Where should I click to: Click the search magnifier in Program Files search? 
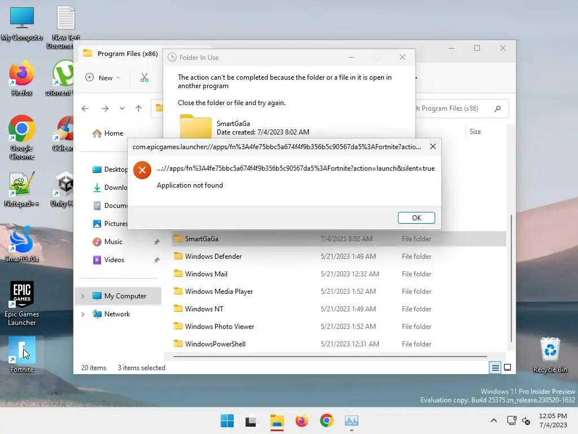[498, 108]
